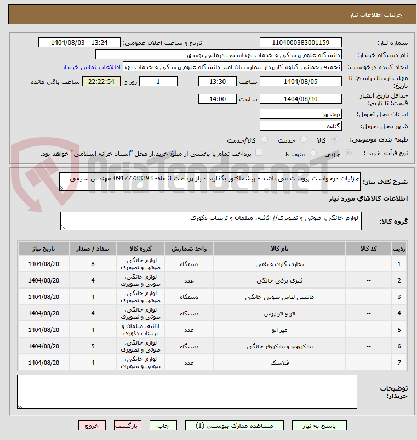Open مشاهده مدارک پیوستی (1) button
This screenshot has width=417, height=440.
(235, 425)
